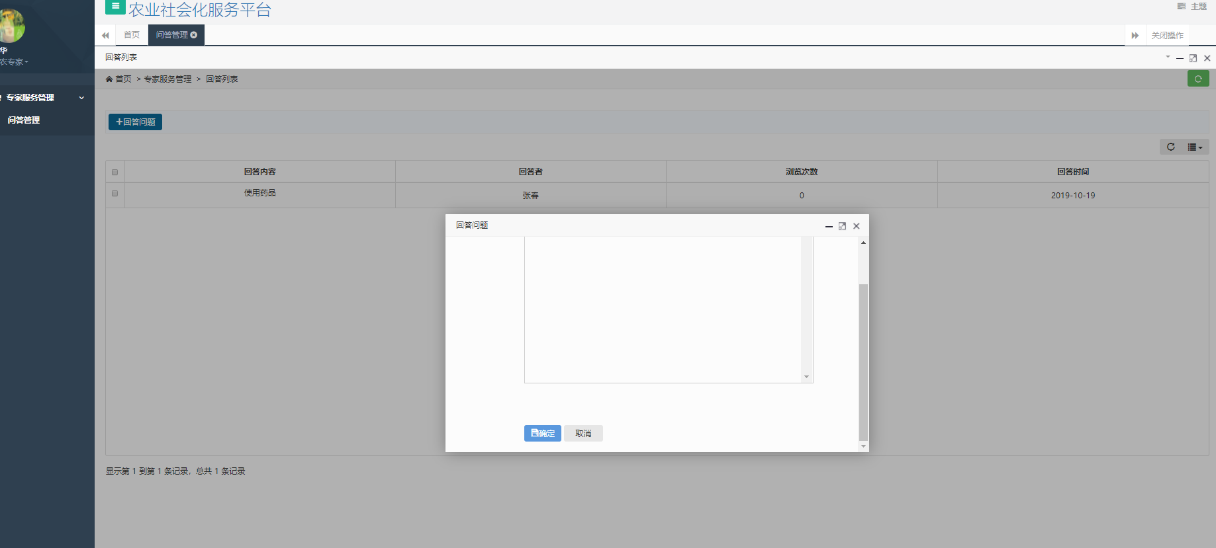
Task: Expand the 关闭操作 dropdown
Action: point(1166,35)
